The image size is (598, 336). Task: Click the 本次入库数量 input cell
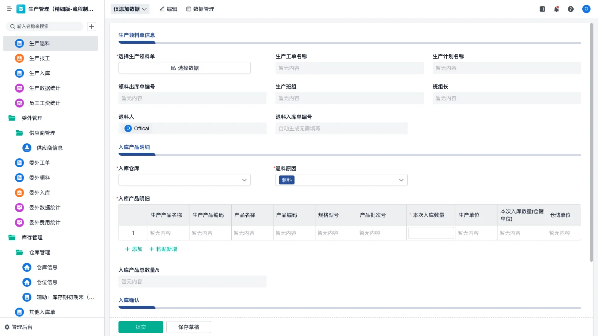(431, 233)
